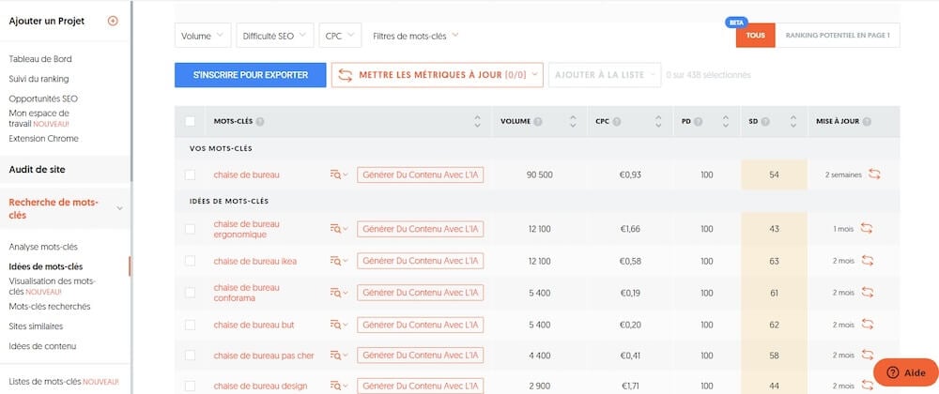Check the box for chaise de bureau ikea
This screenshot has height=394, width=939.
[x=190, y=261]
